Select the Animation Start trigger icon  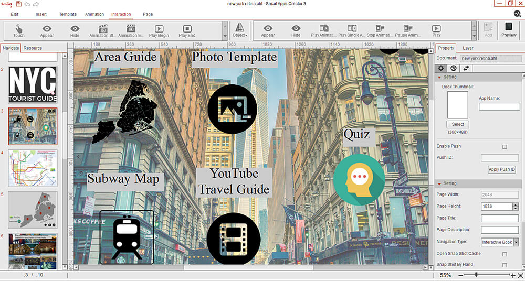click(x=103, y=29)
